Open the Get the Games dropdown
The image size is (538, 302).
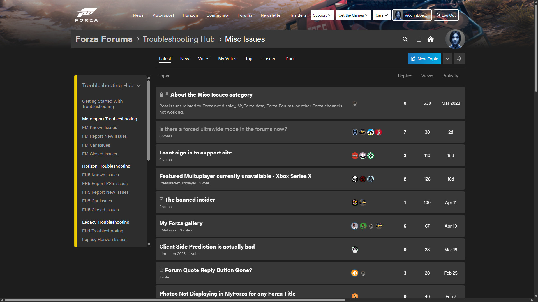(x=353, y=15)
